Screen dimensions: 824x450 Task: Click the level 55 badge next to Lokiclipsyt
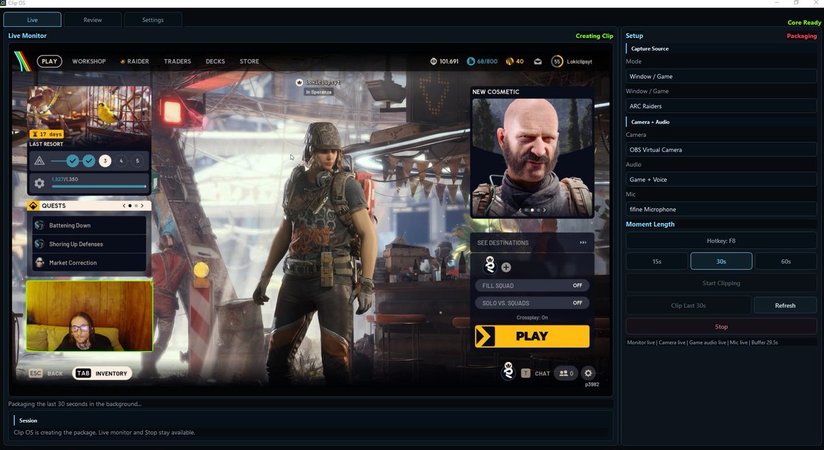[x=557, y=61]
